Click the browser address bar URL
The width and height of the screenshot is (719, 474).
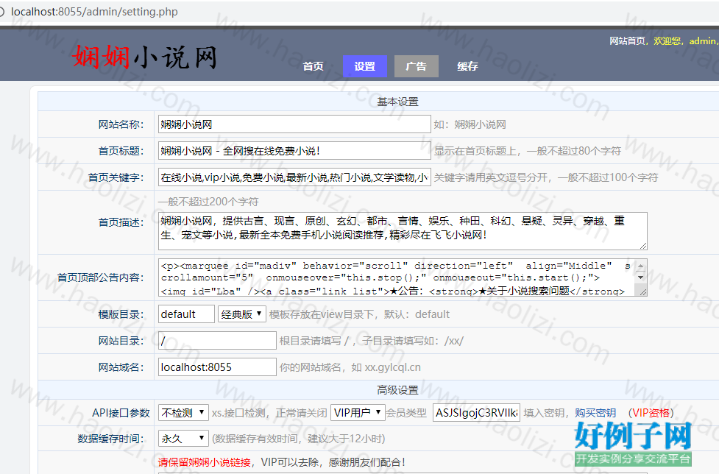tap(94, 12)
